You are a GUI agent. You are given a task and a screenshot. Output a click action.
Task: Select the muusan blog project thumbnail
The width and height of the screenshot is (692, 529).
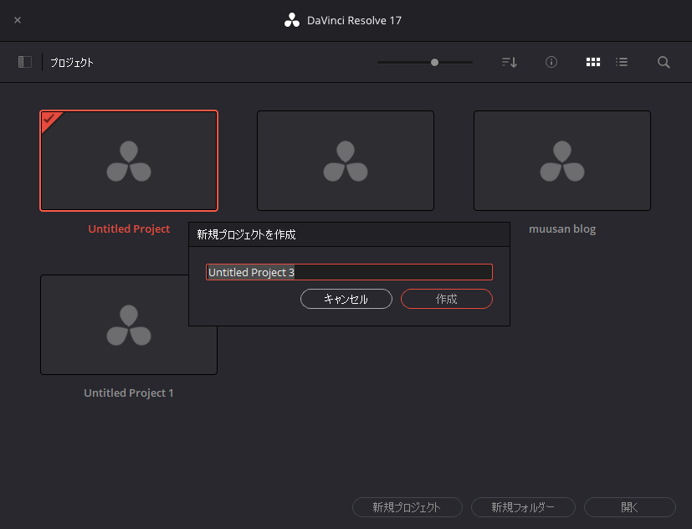[562, 161]
